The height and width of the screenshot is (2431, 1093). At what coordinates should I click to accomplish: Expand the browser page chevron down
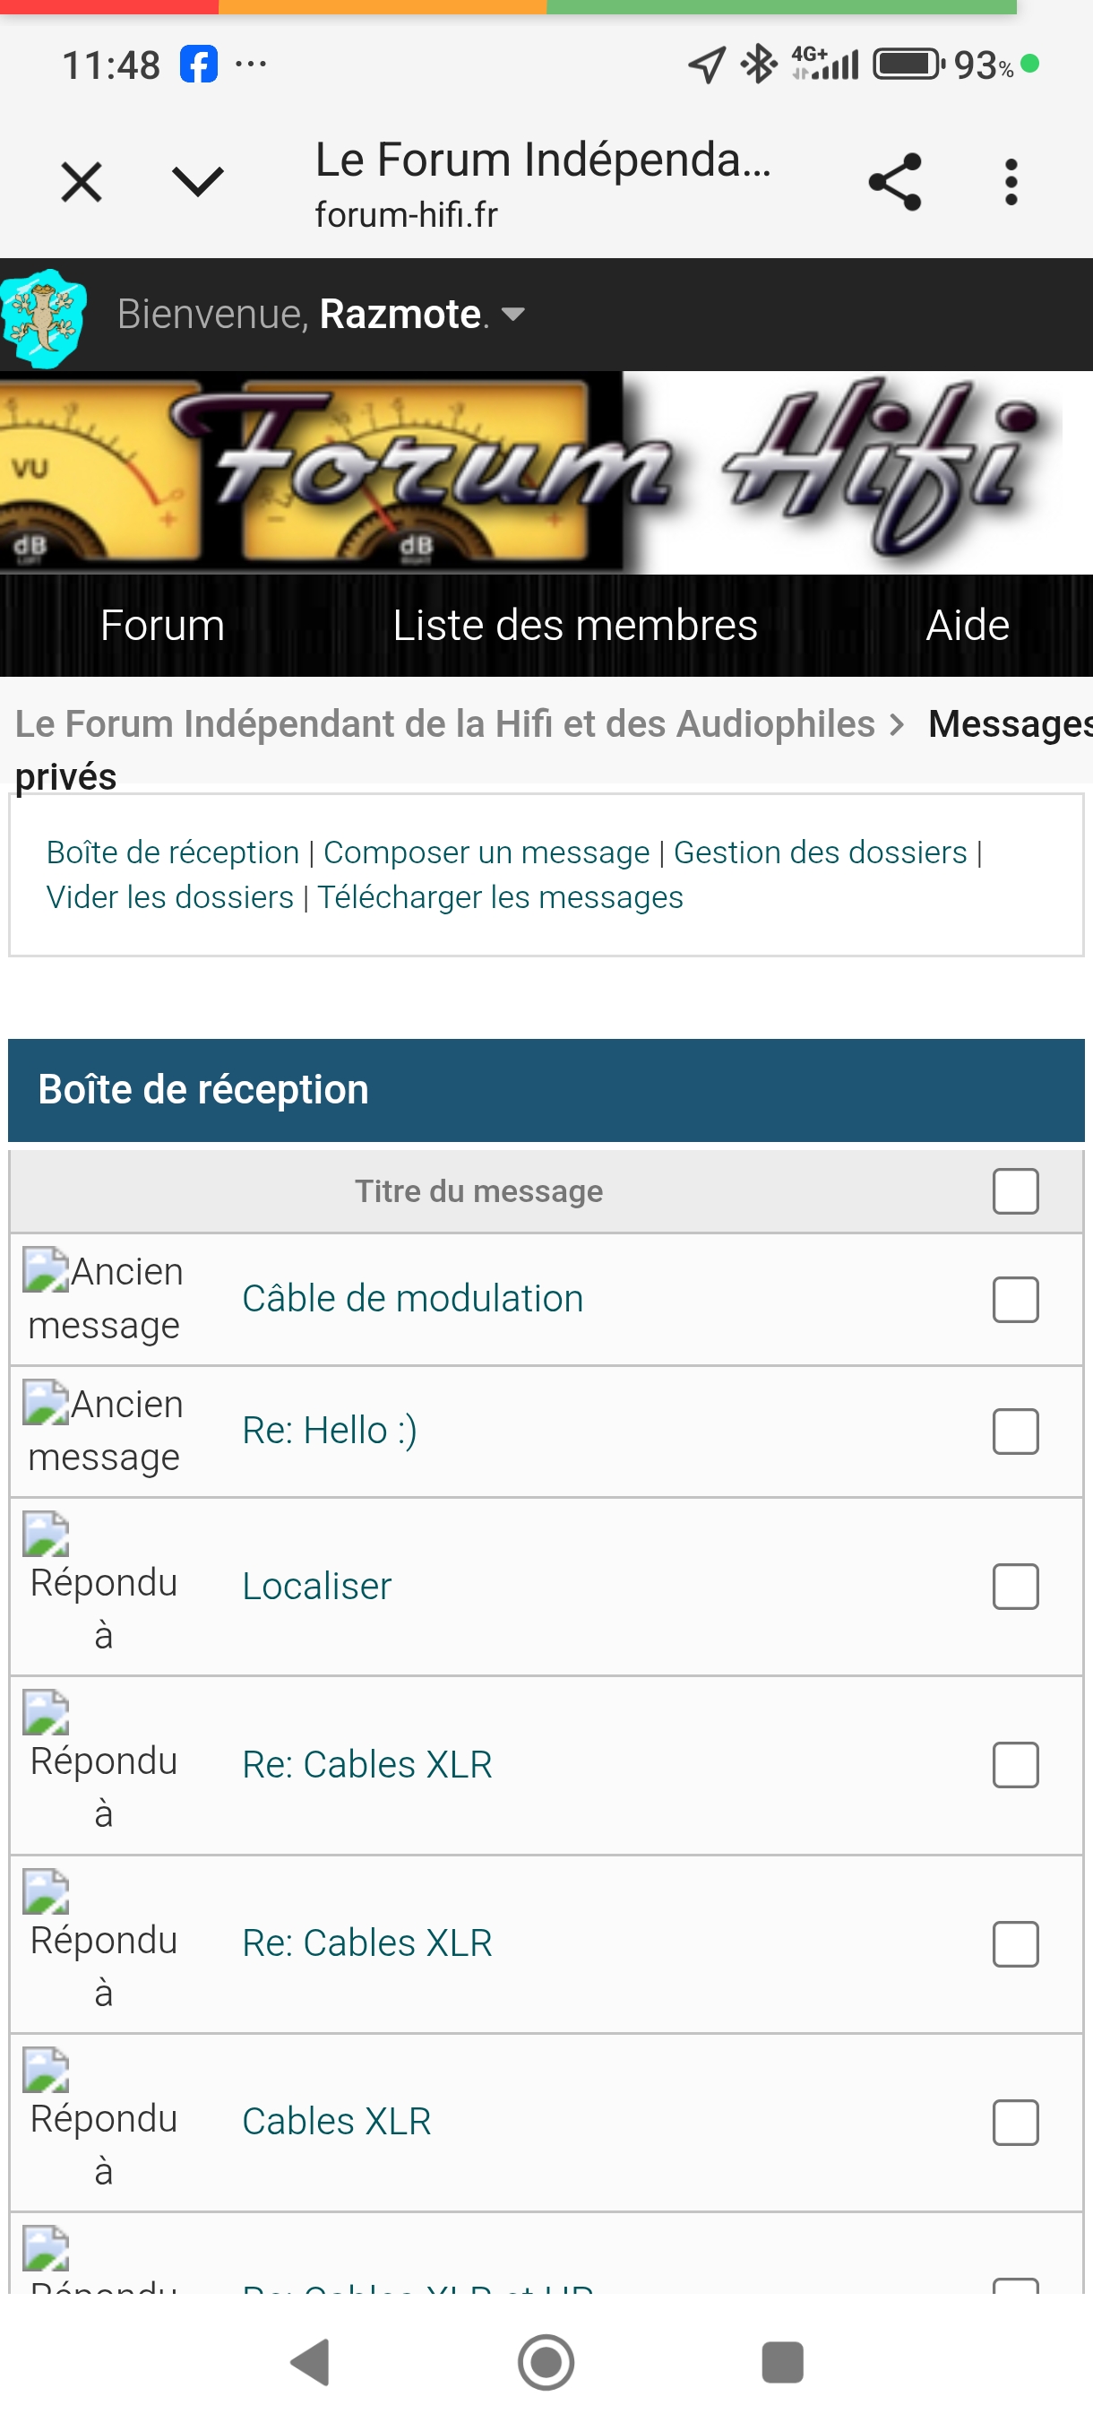(198, 181)
